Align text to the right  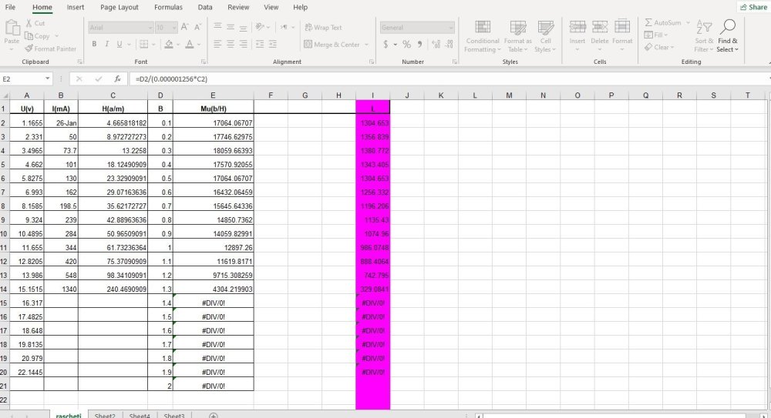(x=243, y=44)
